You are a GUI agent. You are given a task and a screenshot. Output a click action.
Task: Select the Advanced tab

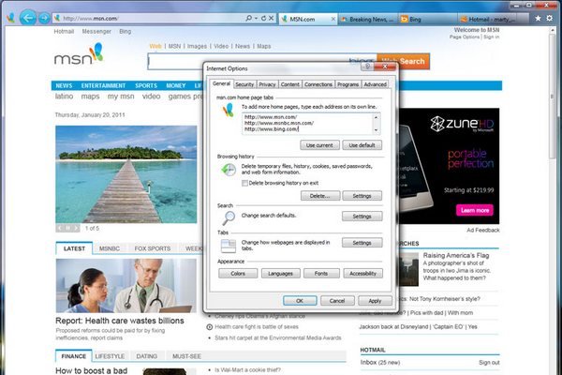(375, 84)
